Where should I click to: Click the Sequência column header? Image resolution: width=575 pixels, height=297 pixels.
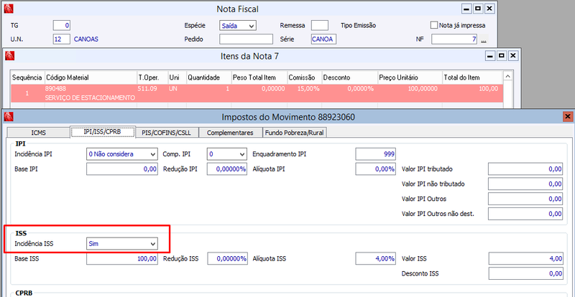(27, 77)
